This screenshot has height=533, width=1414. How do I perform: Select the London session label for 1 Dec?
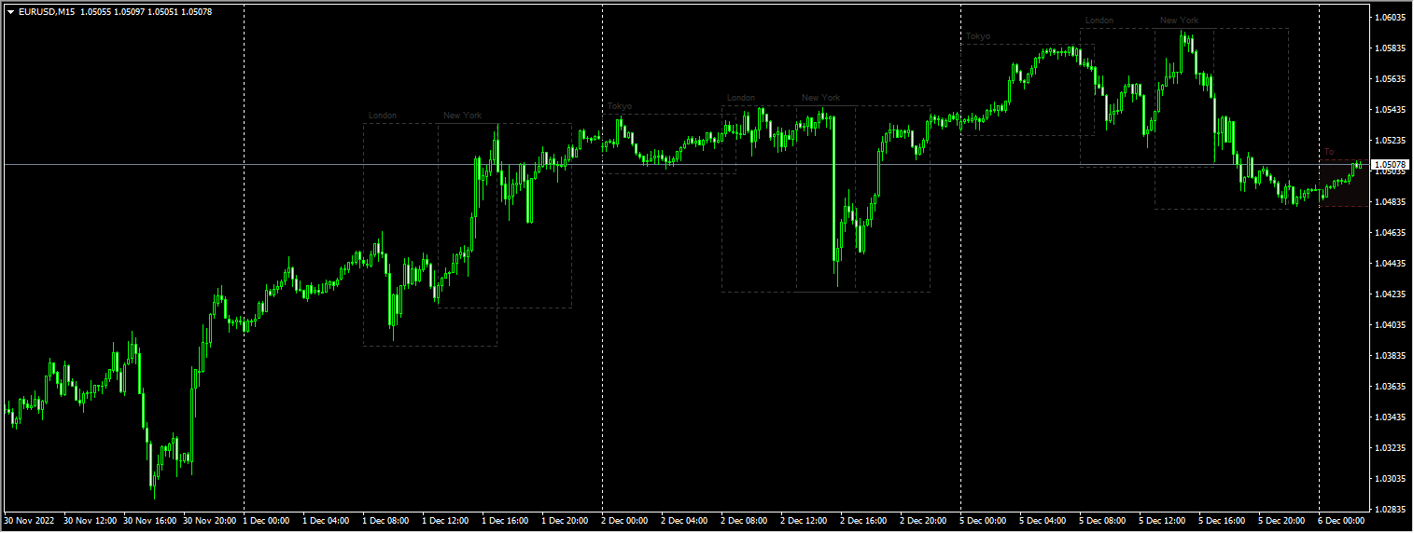click(x=383, y=116)
